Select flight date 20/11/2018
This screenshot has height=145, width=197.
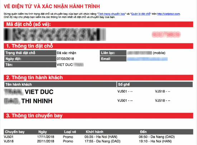point(45,141)
